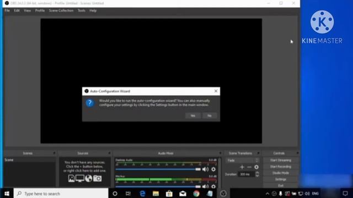Screen dimensions: 353x198
Task: Adjust Duration stepper arrows
Action: [x=258, y=174]
